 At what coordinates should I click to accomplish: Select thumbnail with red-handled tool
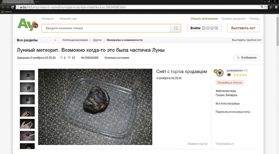tap(27, 136)
